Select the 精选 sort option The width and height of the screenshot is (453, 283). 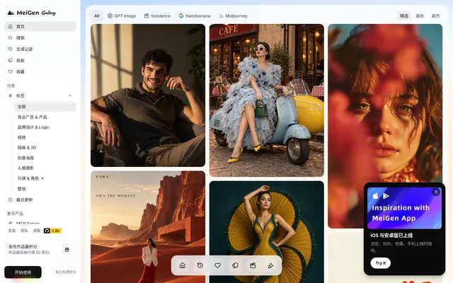coord(404,16)
